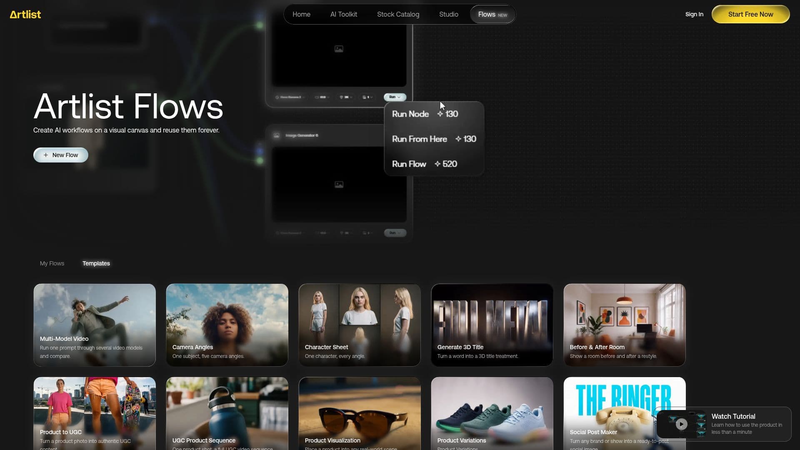
Task: Open the Generate 3D Title template
Action: 492,325
